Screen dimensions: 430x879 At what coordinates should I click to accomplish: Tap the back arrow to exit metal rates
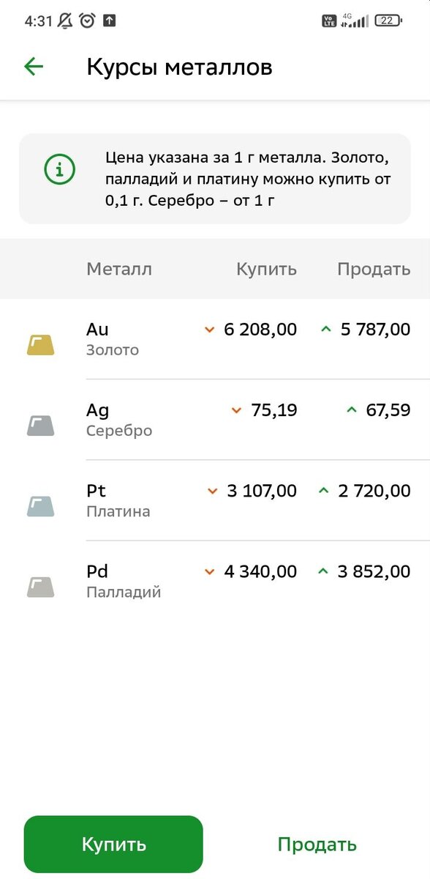(34, 67)
